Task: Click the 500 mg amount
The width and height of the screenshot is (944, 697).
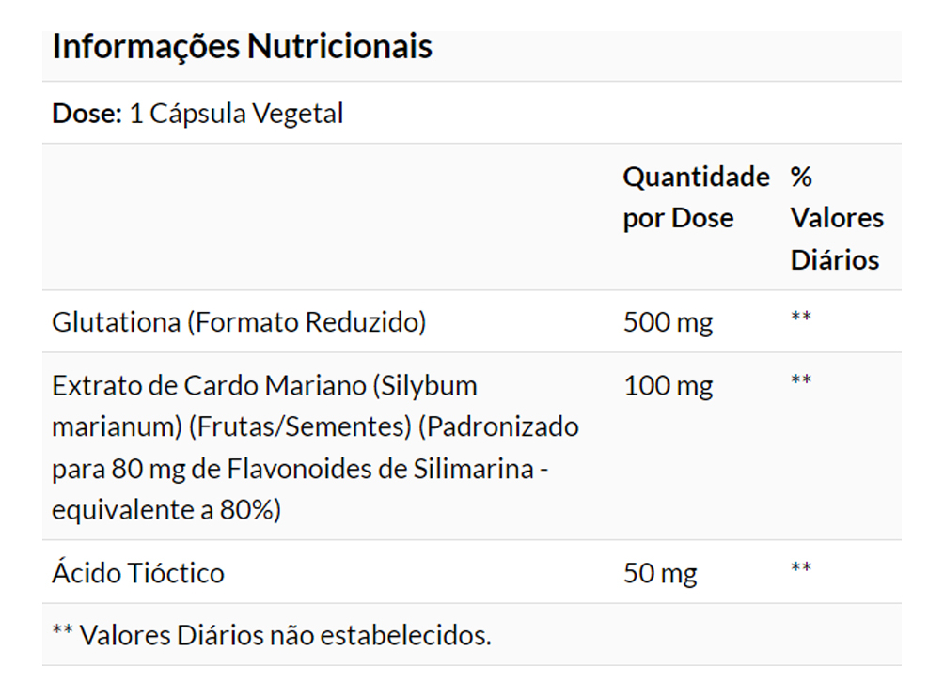Action: click(x=668, y=322)
